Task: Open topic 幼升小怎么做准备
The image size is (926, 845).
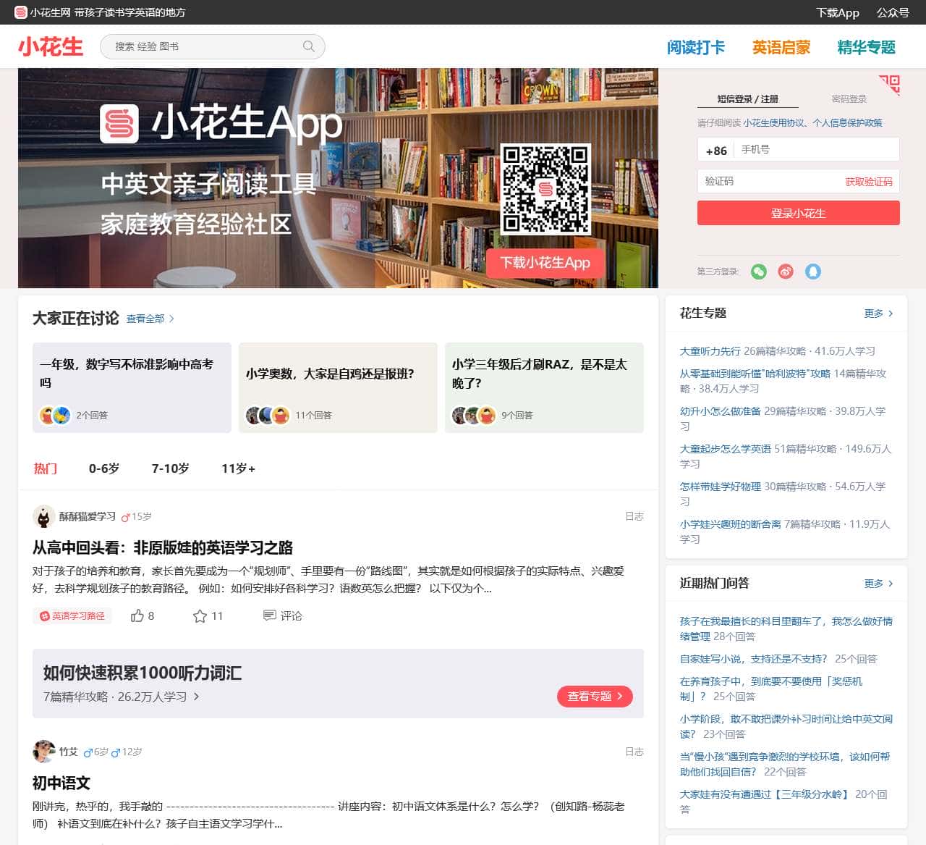Action: (720, 411)
